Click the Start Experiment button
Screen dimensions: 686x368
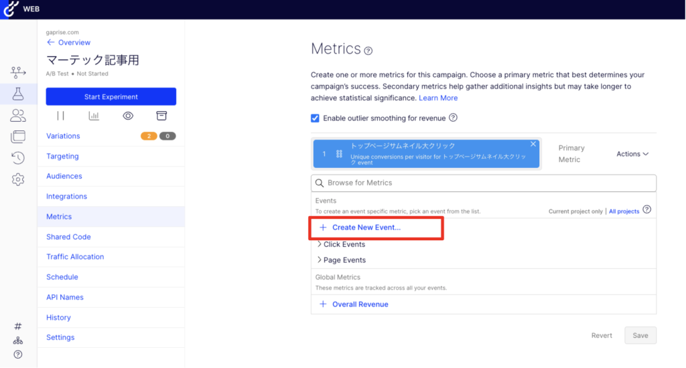pos(111,97)
